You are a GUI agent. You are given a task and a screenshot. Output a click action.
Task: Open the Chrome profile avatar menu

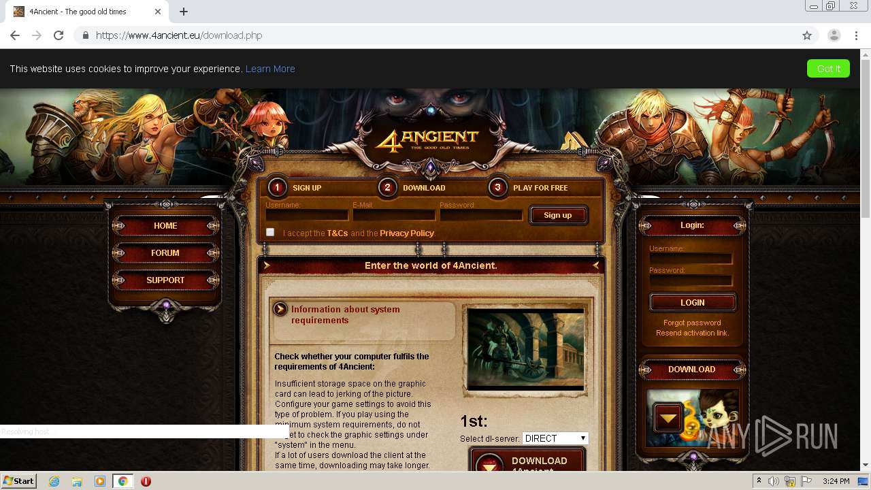pyautogui.click(x=834, y=35)
